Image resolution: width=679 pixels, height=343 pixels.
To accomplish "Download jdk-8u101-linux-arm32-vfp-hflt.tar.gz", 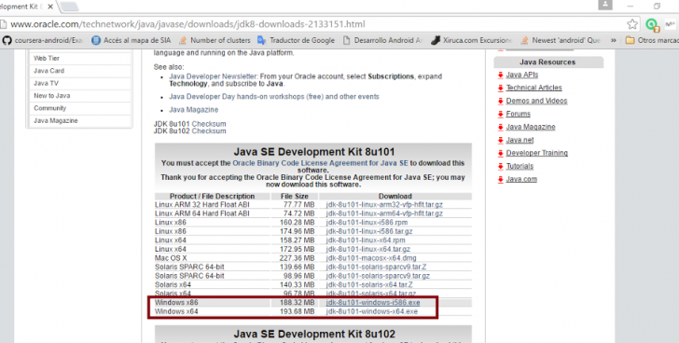I will [x=384, y=205].
